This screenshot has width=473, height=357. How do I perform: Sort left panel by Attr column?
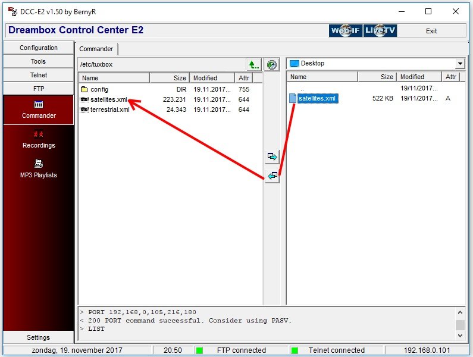pos(244,78)
